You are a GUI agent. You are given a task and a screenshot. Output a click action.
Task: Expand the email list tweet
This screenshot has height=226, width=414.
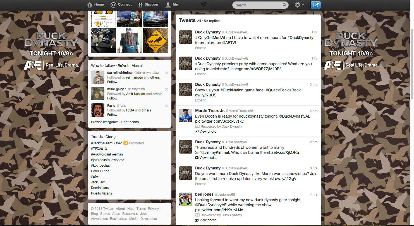click(201, 184)
